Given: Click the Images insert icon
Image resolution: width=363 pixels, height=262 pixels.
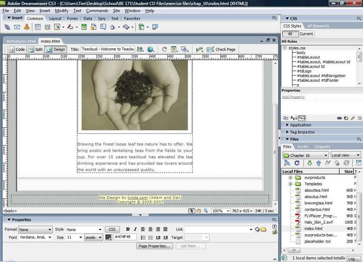Looking at the screenshot, I should tap(57, 27).
